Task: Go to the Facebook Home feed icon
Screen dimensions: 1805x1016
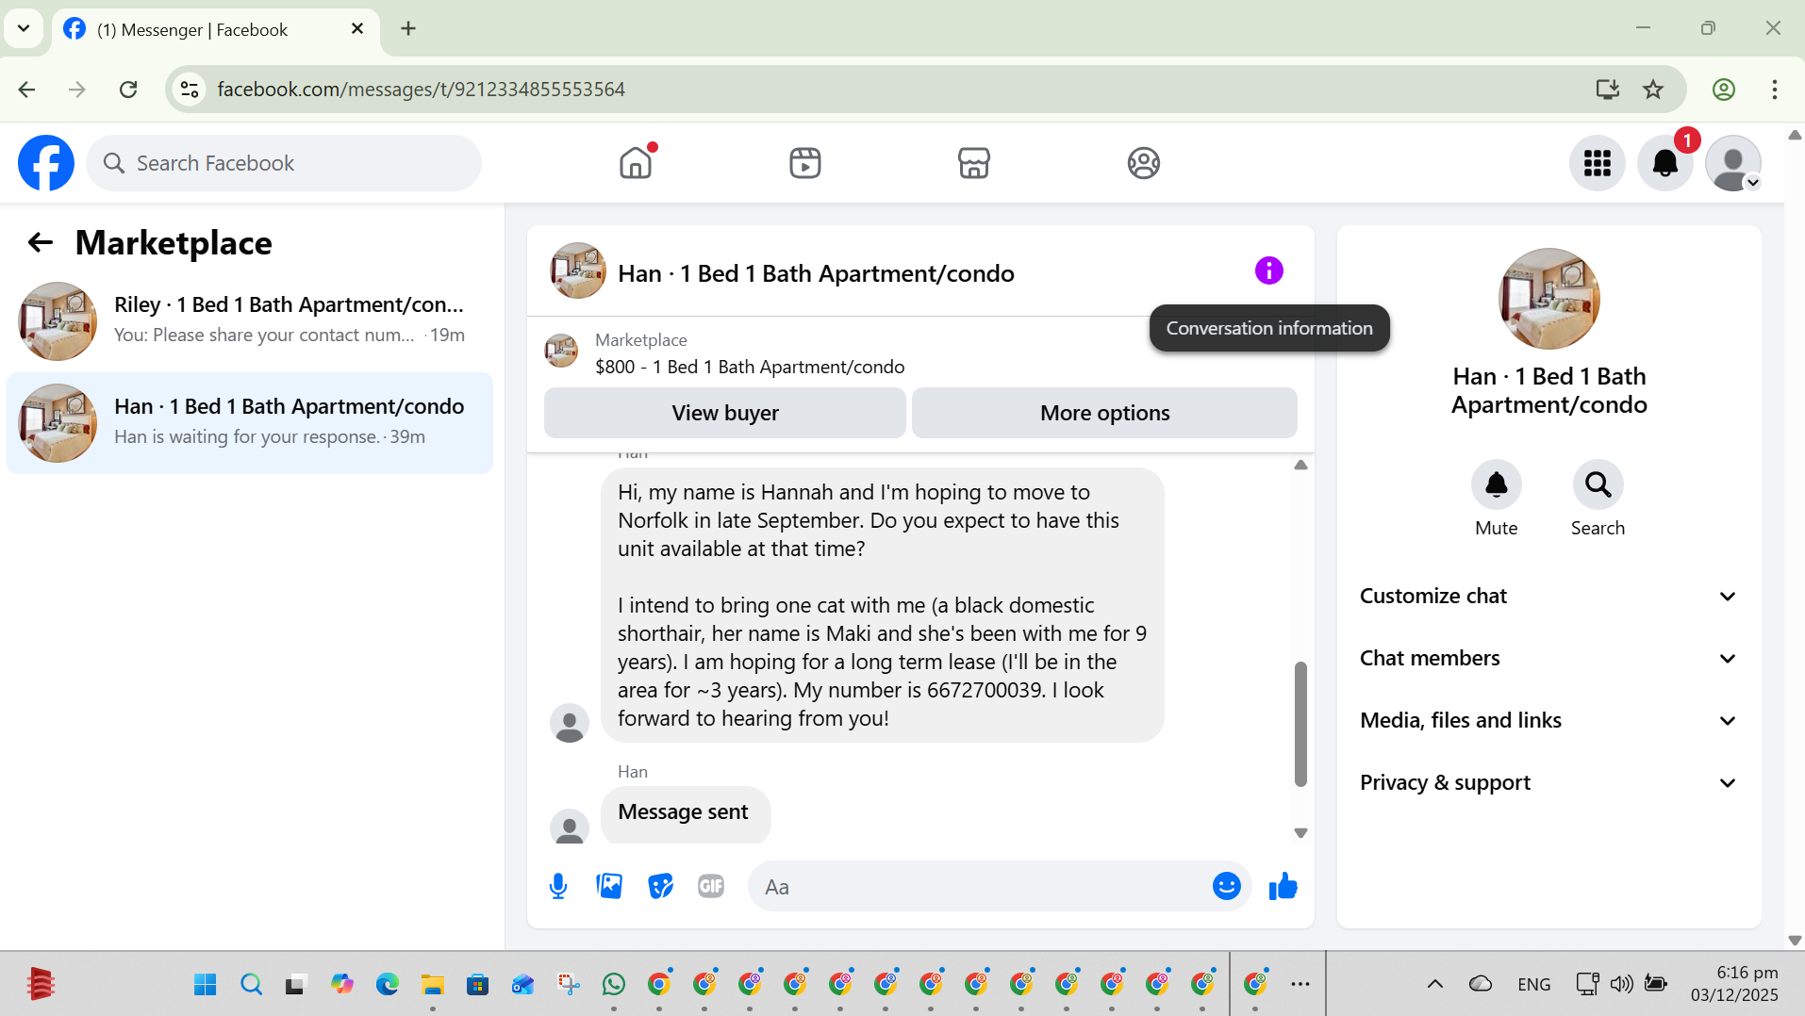Action: (637, 163)
